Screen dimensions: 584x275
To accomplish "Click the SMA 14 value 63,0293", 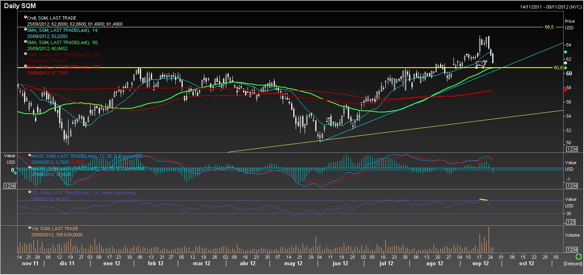I will (x=59, y=36).
